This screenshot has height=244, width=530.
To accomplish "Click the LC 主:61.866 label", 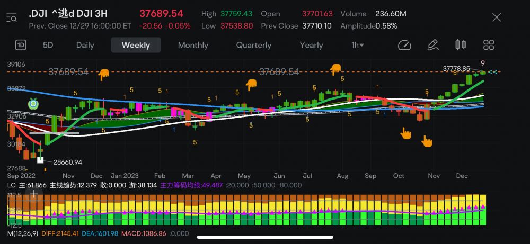I will (28, 185).
